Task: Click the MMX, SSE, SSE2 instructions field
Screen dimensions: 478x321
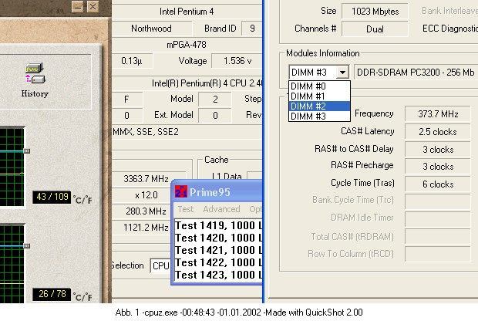Action: click(x=187, y=132)
